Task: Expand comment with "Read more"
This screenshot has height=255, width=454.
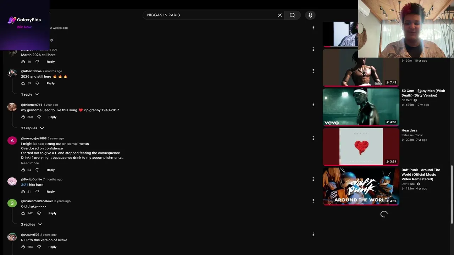Action: [x=30, y=163]
